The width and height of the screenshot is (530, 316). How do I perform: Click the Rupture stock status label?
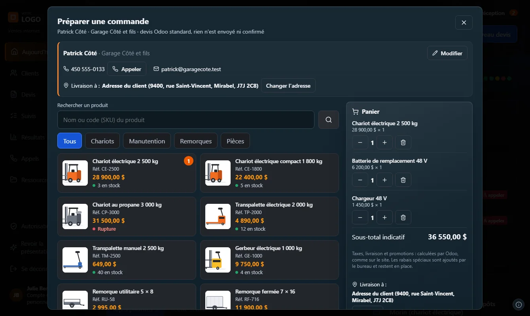tap(107, 229)
